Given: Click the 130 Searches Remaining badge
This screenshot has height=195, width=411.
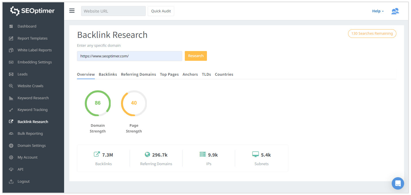Looking at the screenshot, I should 372,34.
